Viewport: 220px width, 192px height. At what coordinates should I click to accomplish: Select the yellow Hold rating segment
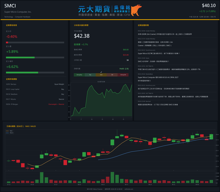101,75
